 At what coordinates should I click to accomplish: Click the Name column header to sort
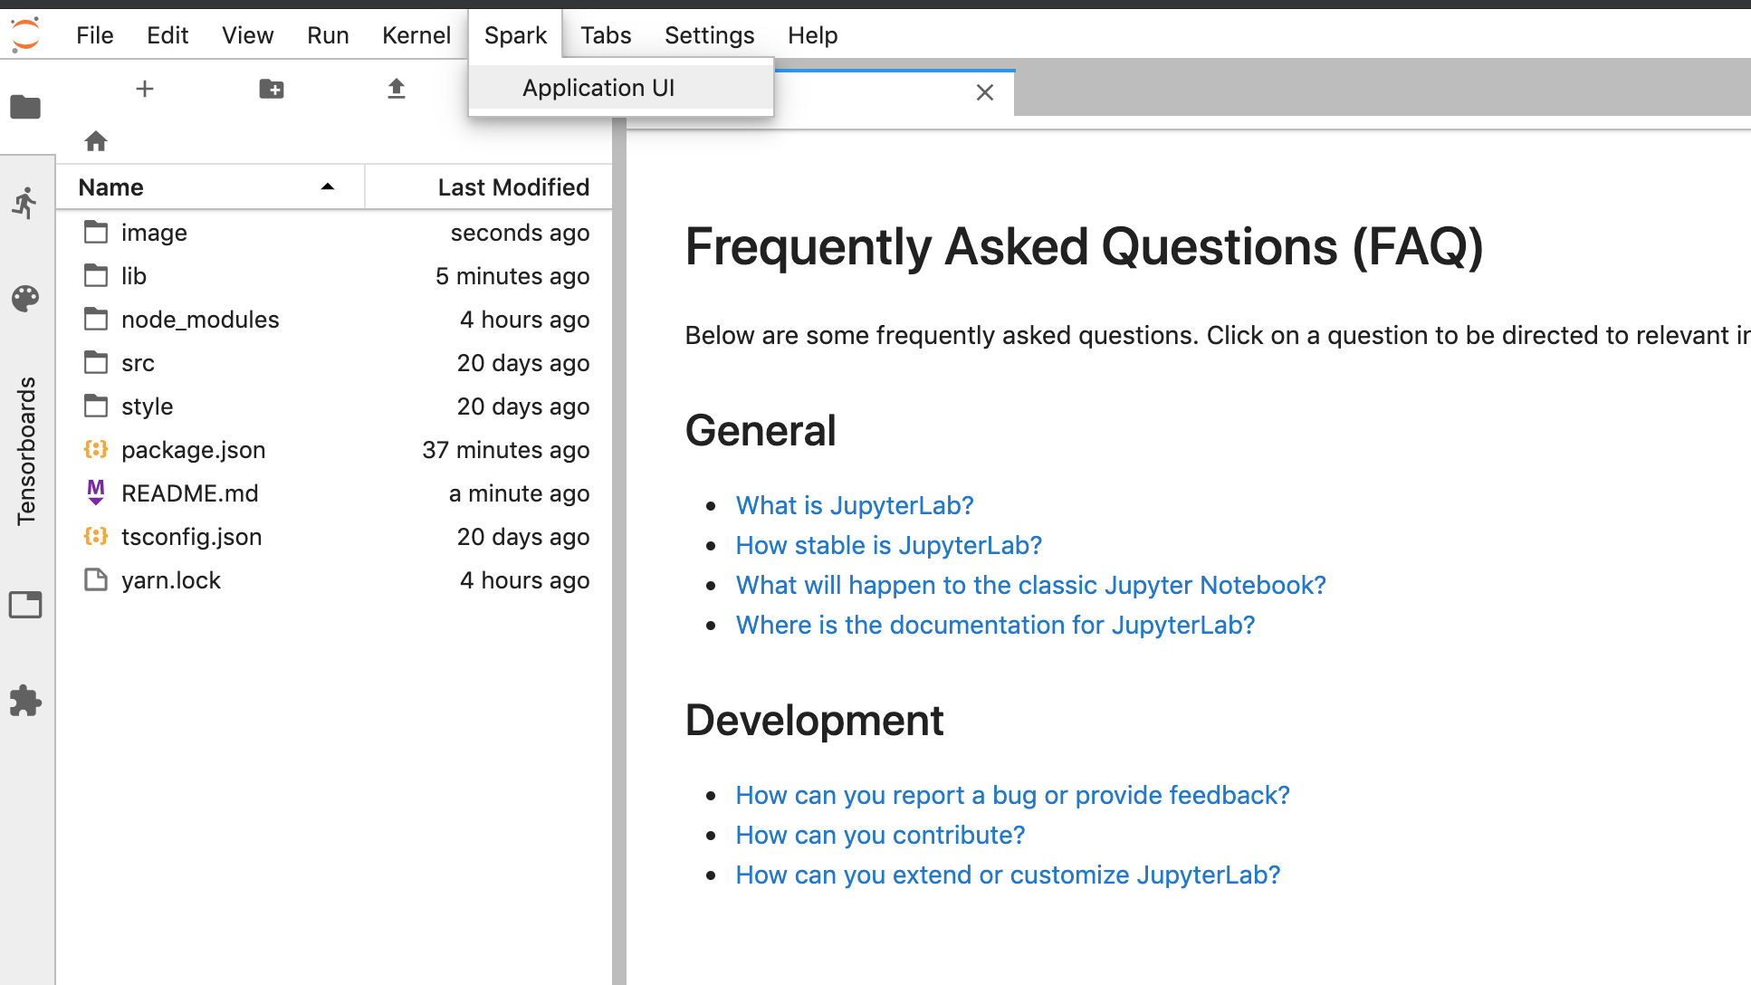click(110, 186)
